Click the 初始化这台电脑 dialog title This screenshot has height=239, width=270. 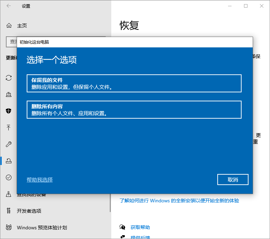(34, 42)
